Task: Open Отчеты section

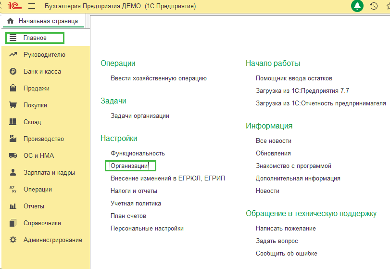Action: click(x=46, y=206)
